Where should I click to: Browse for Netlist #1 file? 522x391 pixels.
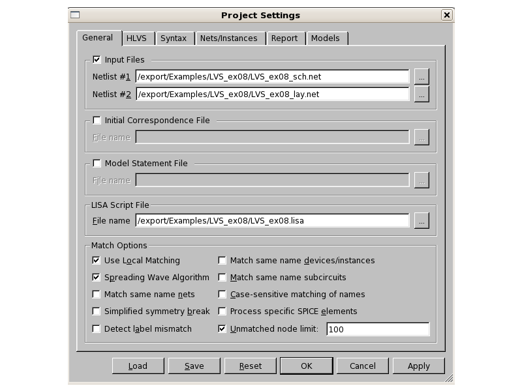pos(422,77)
